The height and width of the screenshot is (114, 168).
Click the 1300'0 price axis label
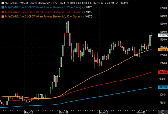click(x=163, y=16)
